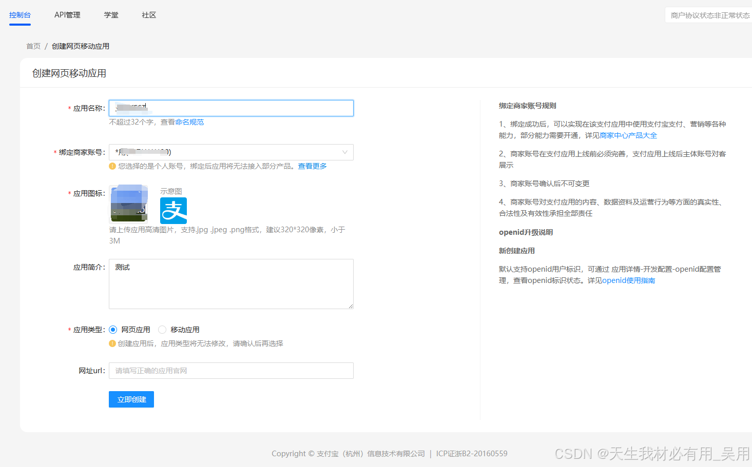The width and height of the screenshot is (752, 467).
Task: Click the Alipay 示意图 sample icon
Action: (x=173, y=211)
